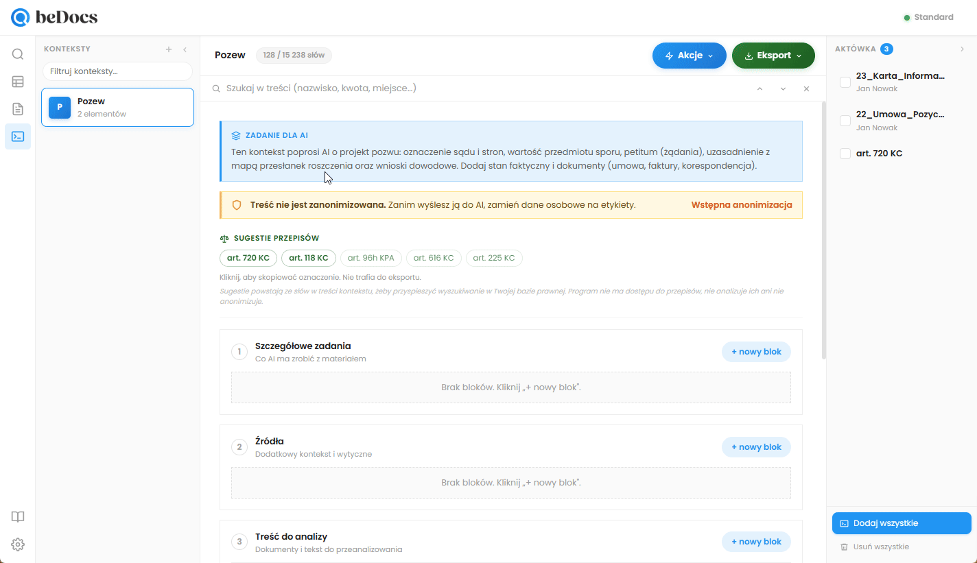Open settings gear icon
The height and width of the screenshot is (563, 977).
click(18, 544)
